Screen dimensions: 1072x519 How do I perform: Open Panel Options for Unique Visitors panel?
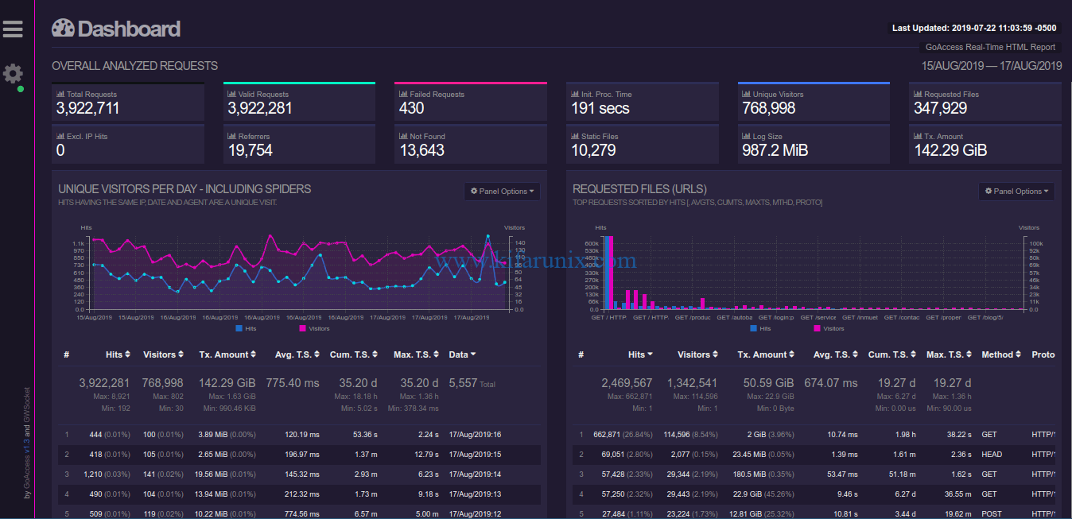coord(502,192)
